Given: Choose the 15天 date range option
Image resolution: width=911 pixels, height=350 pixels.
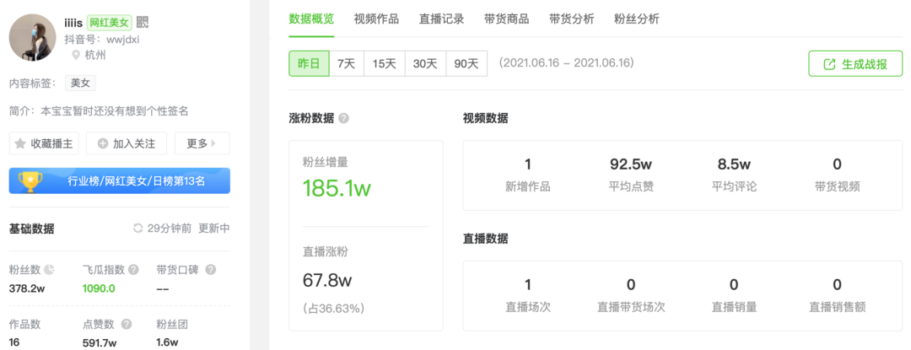Looking at the screenshot, I should 384,63.
